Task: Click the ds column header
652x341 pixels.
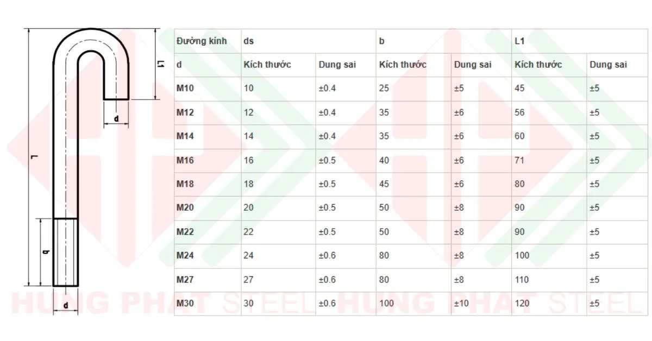Action: (x=248, y=41)
